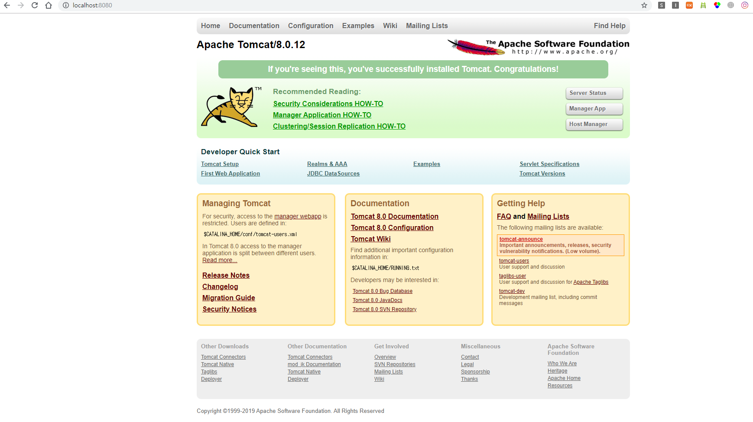753x422 pixels.
Task: Click the Apache feather logo
Action: coord(538,47)
